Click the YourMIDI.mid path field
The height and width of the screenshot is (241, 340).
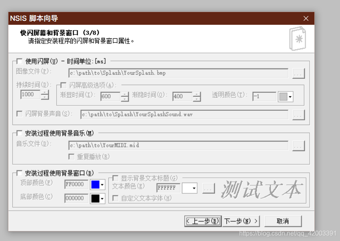point(178,145)
